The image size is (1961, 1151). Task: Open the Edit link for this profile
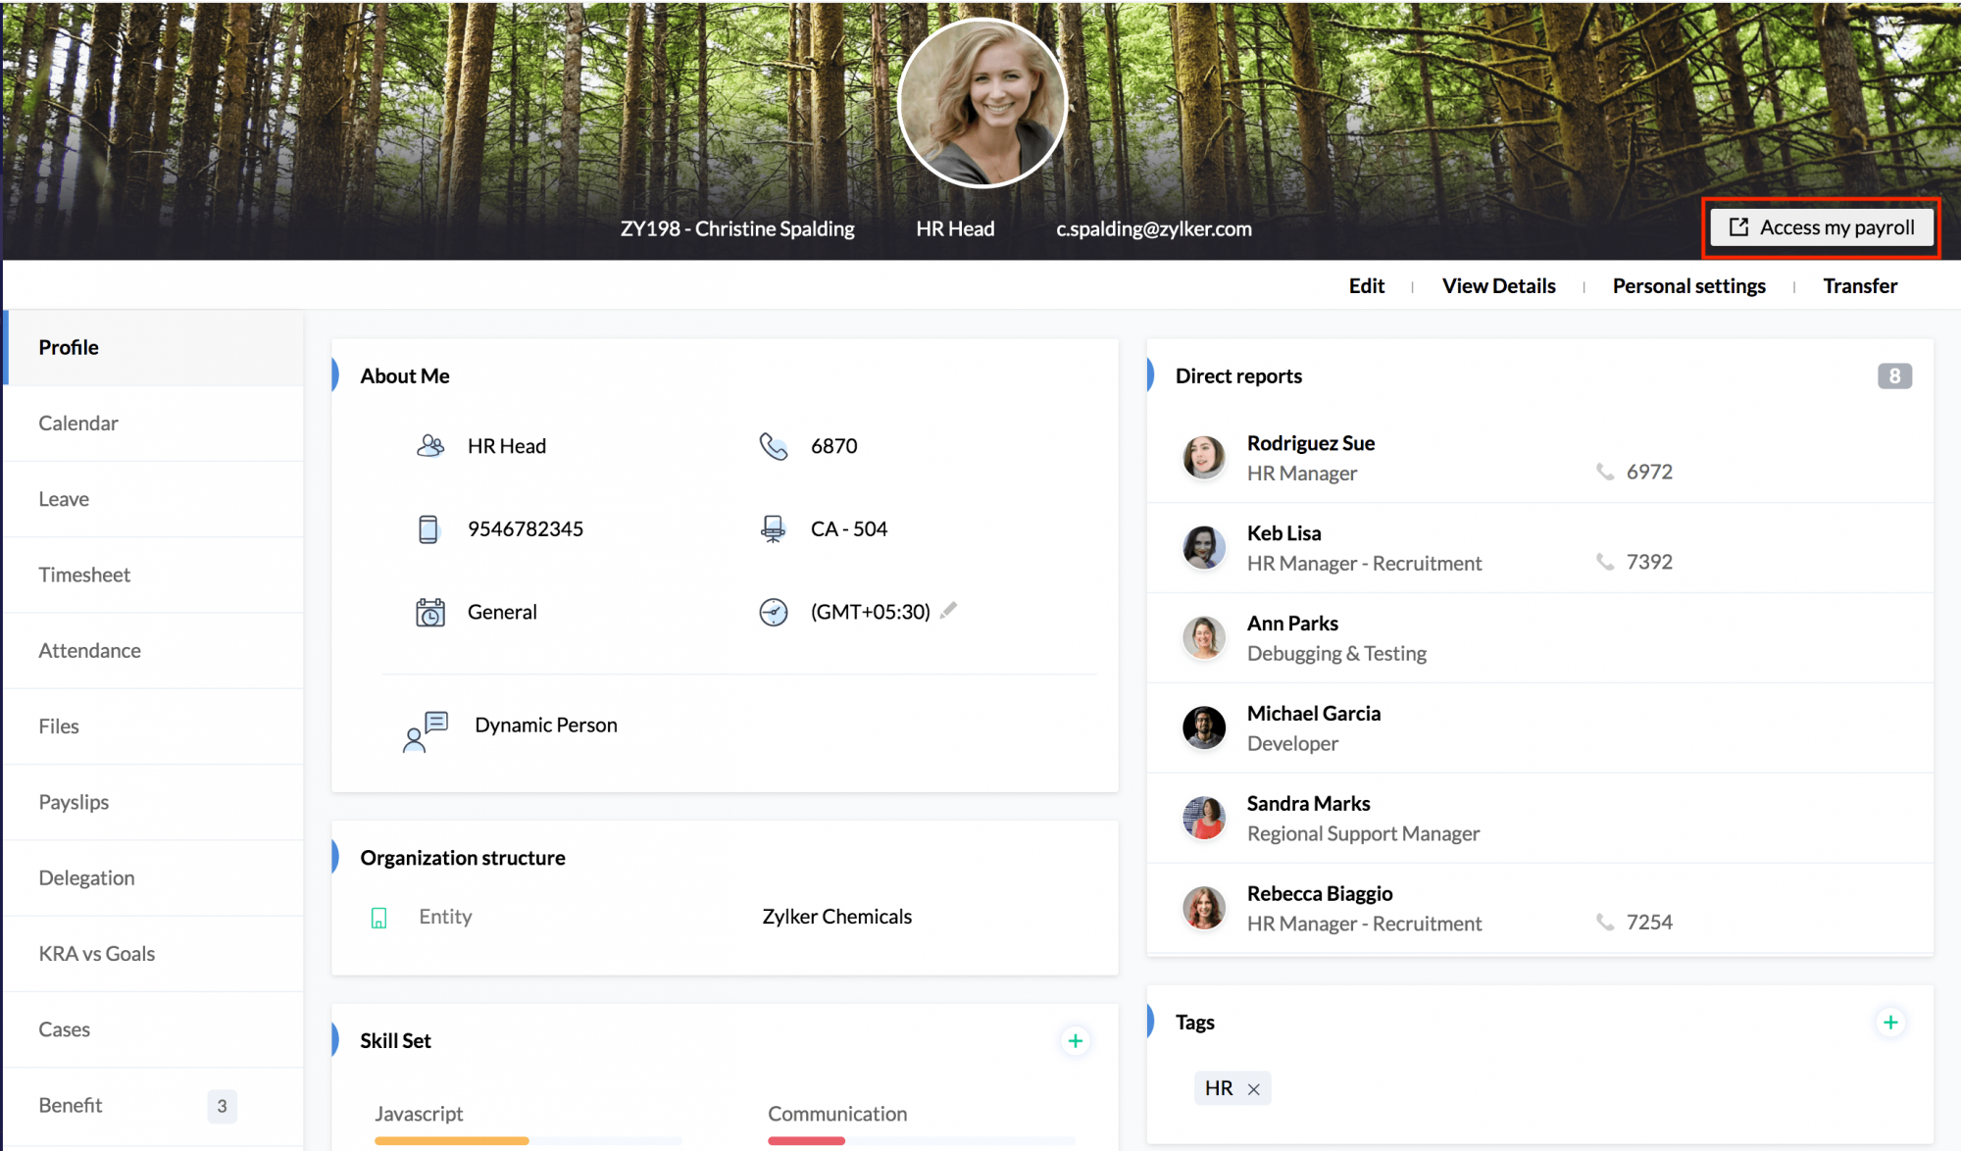click(x=1366, y=286)
